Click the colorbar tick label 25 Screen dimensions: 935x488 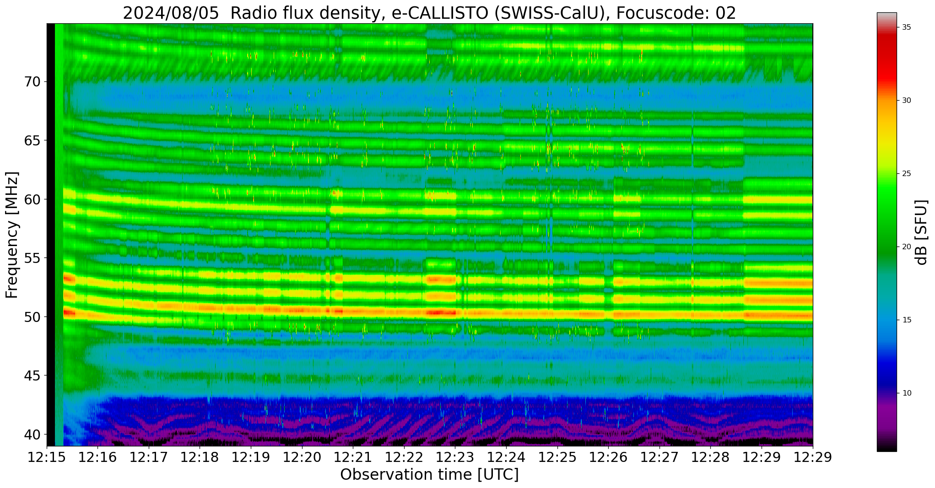click(x=906, y=174)
